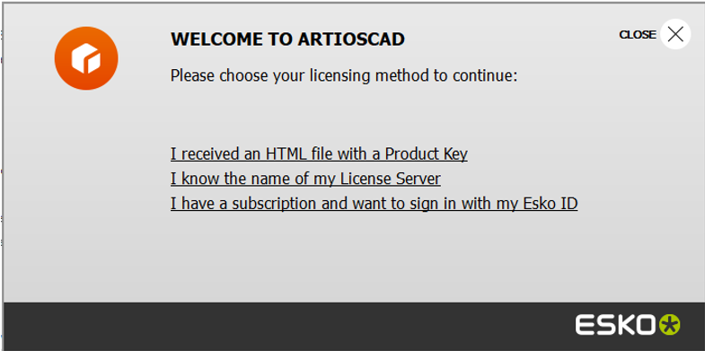705x351 pixels.
Task: Click the orange ArtiosCAD cube logo
Action: click(x=86, y=58)
